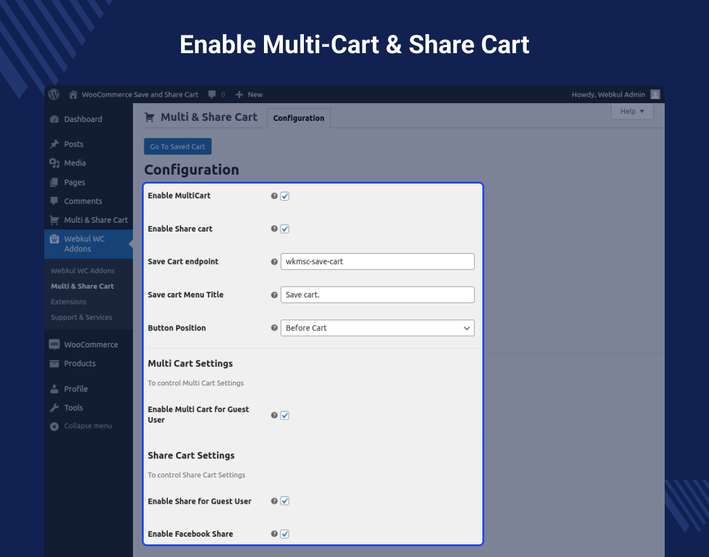Click the Go To Saved Cart button
This screenshot has height=557, width=709.
pos(178,146)
